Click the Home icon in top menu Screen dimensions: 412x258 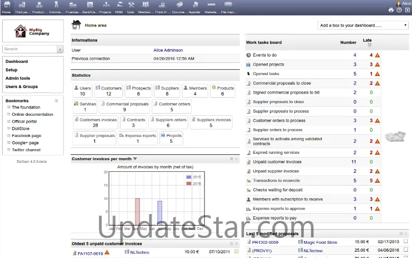tap(6, 6)
